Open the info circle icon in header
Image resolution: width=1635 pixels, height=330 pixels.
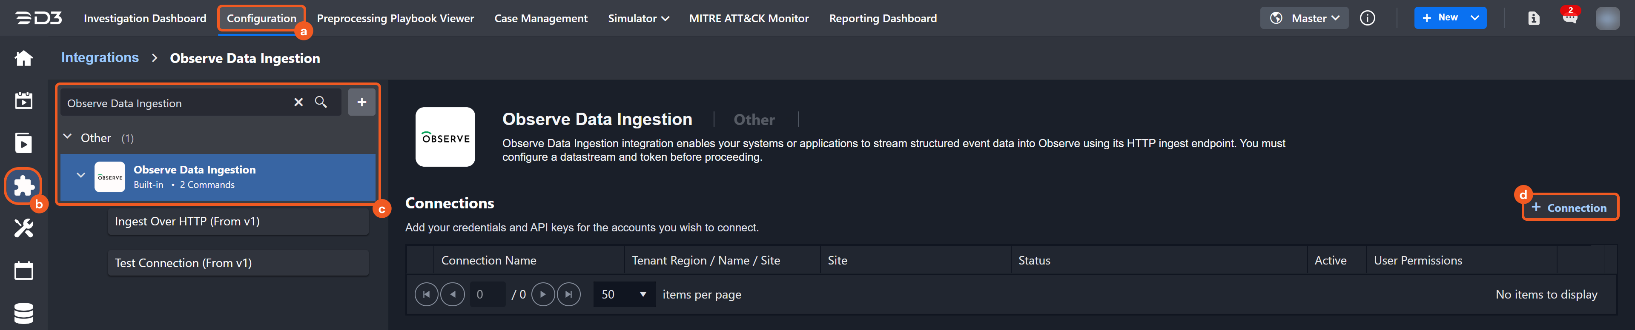click(1367, 18)
